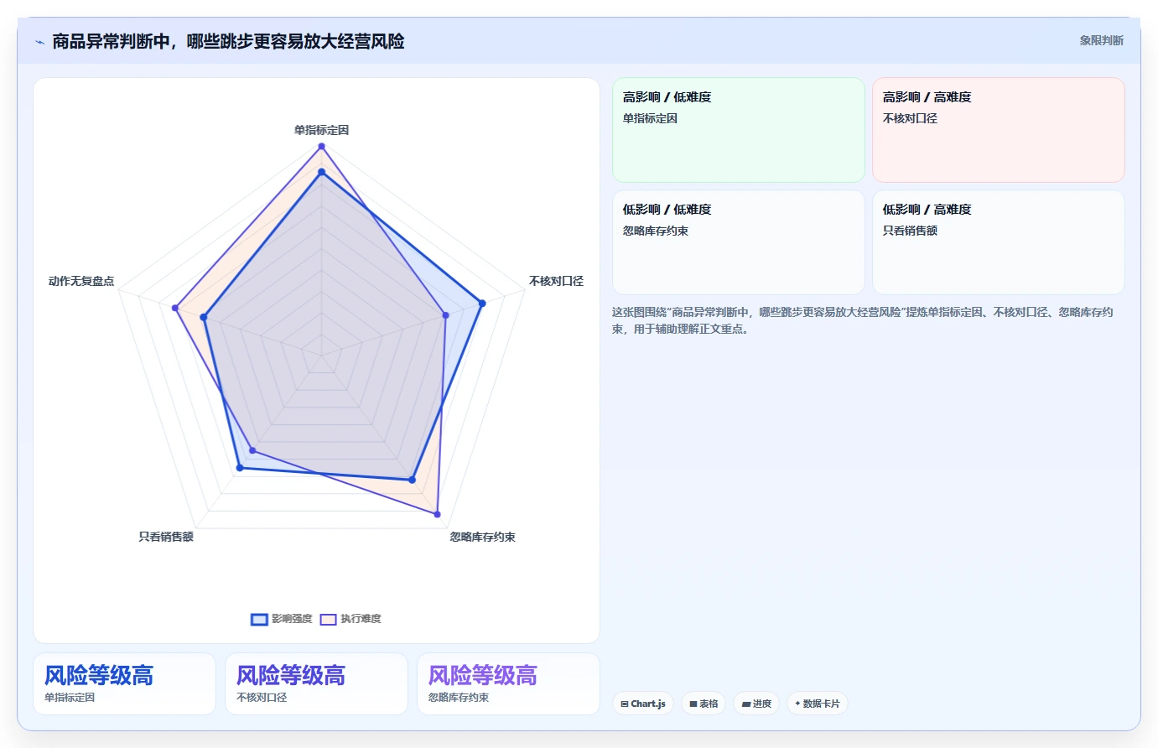Image resolution: width=1158 pixels, height=748 pixels.
Task: Click the description paragraph under quadrants
Action: 862,320
